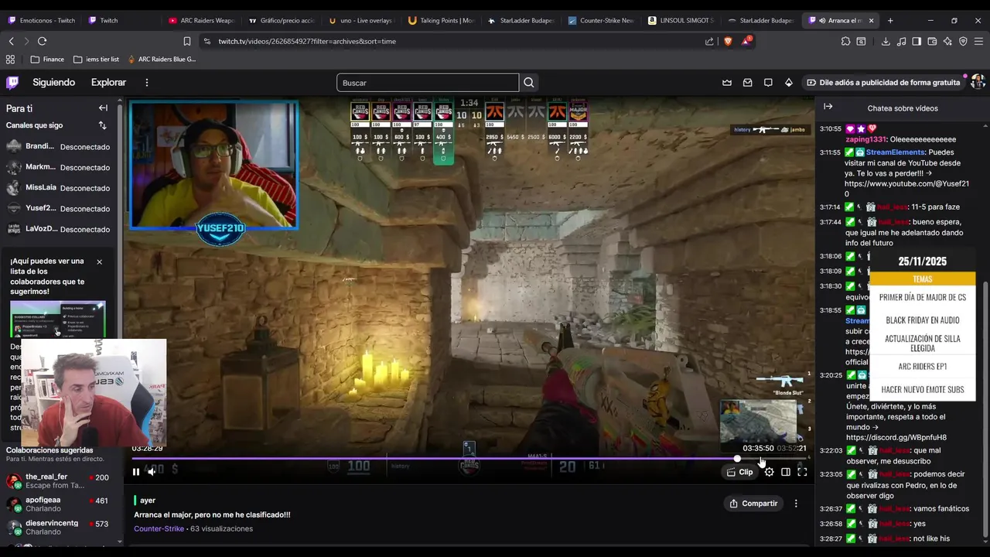Viewport: 990px width, 557px height.
Task: Open a new browser tab
Action: [890, 20]
